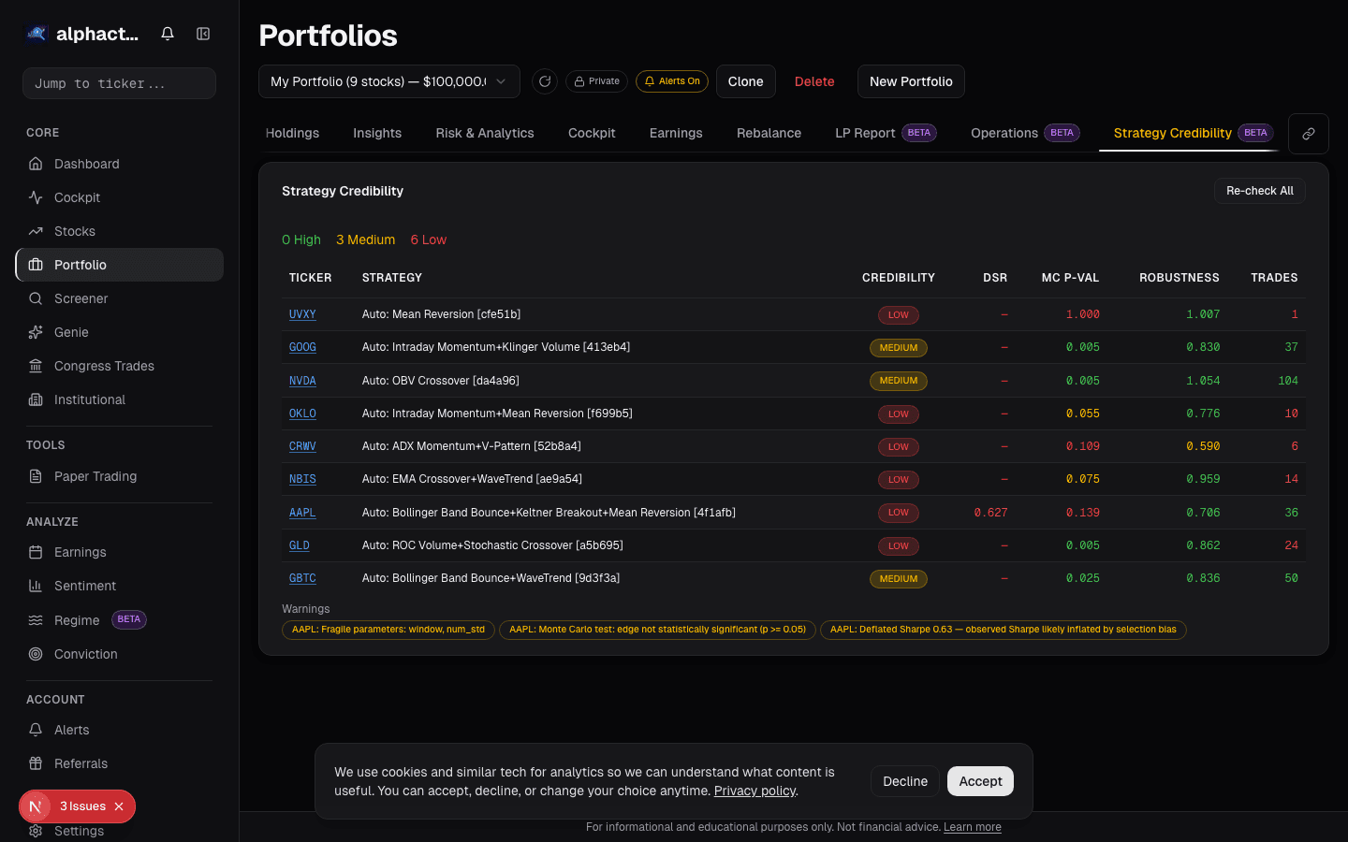1348x842 pixels.
Task: Click the notification bell icon at top
Action: click(167, 33)
